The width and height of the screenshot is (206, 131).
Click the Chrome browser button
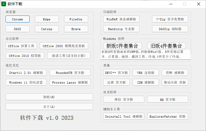[17, 19]
